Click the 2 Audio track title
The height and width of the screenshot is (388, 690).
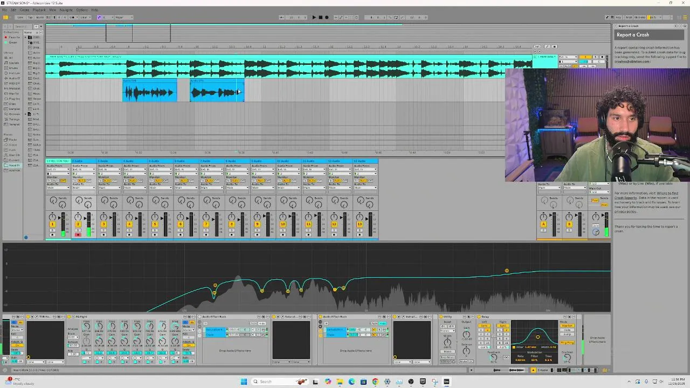[84, 161]
